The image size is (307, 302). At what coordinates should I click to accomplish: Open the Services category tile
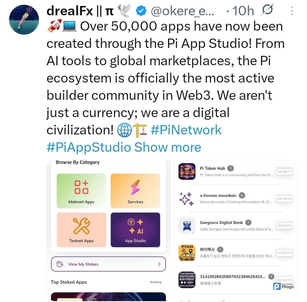(x=135, y=191)
